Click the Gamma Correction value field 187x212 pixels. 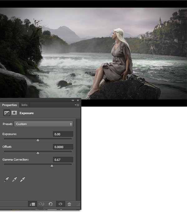[63, 160]
